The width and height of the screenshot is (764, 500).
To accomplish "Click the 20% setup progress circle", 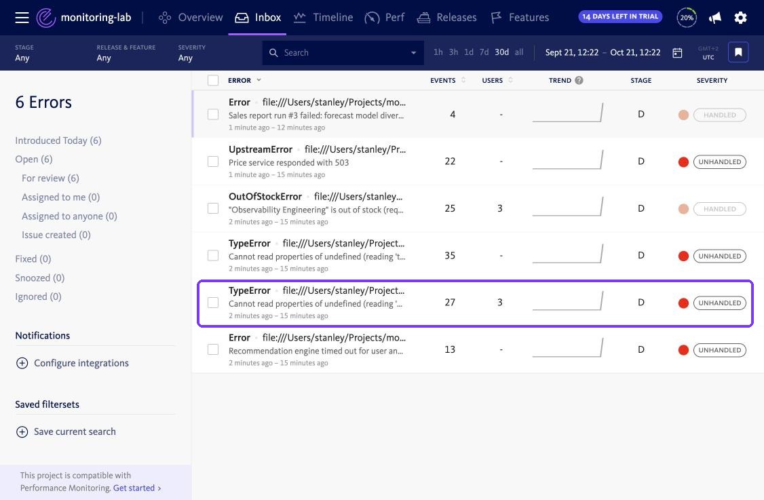I will pyautogui.click(x=687, y=18).
